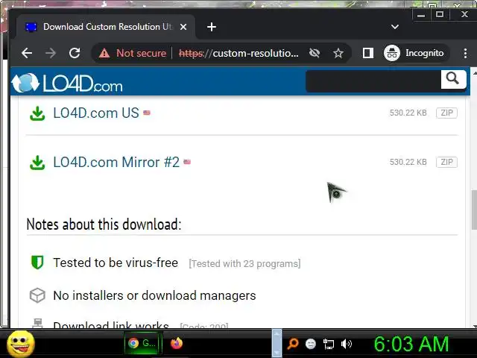
Task: Open a new tab with plus button
Action: [x=212, y=27]
